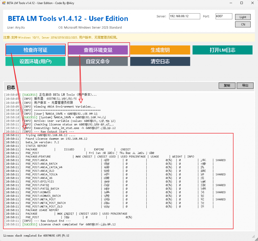This screenshot has height=241, width=258.
Task: Focus the Port input field
Action: pos(223,16)
